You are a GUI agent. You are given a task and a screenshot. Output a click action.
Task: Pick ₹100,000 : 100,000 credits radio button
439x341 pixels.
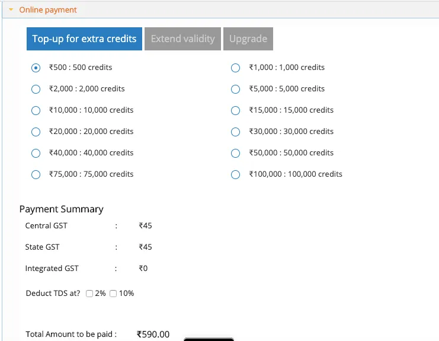click(235, 174)
